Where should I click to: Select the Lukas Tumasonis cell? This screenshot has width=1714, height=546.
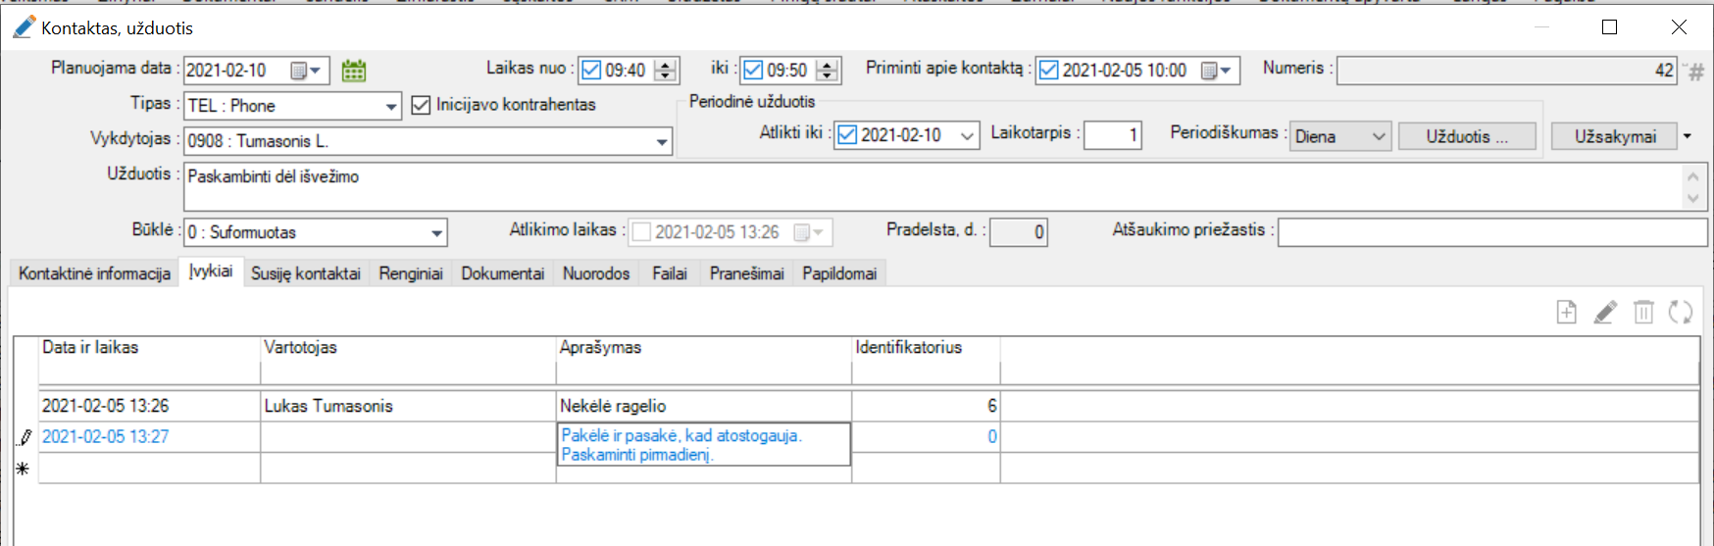(x=408, y=406)
